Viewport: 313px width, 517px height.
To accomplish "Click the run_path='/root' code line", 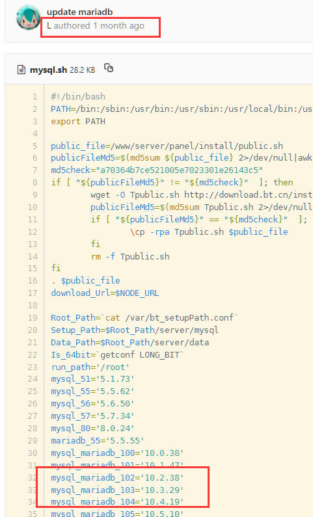I will click(x=90, y=367).
